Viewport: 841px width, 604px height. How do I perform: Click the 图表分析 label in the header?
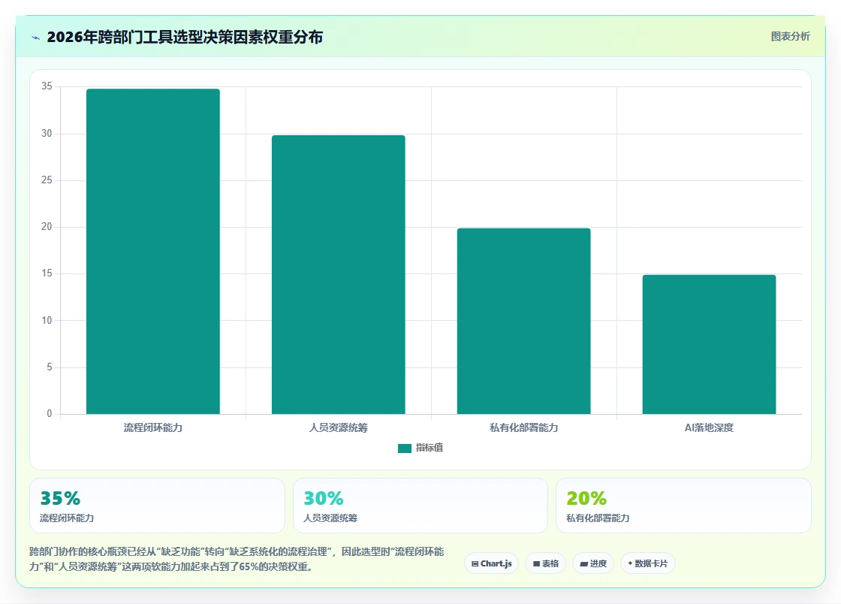[x=790, y=37]
